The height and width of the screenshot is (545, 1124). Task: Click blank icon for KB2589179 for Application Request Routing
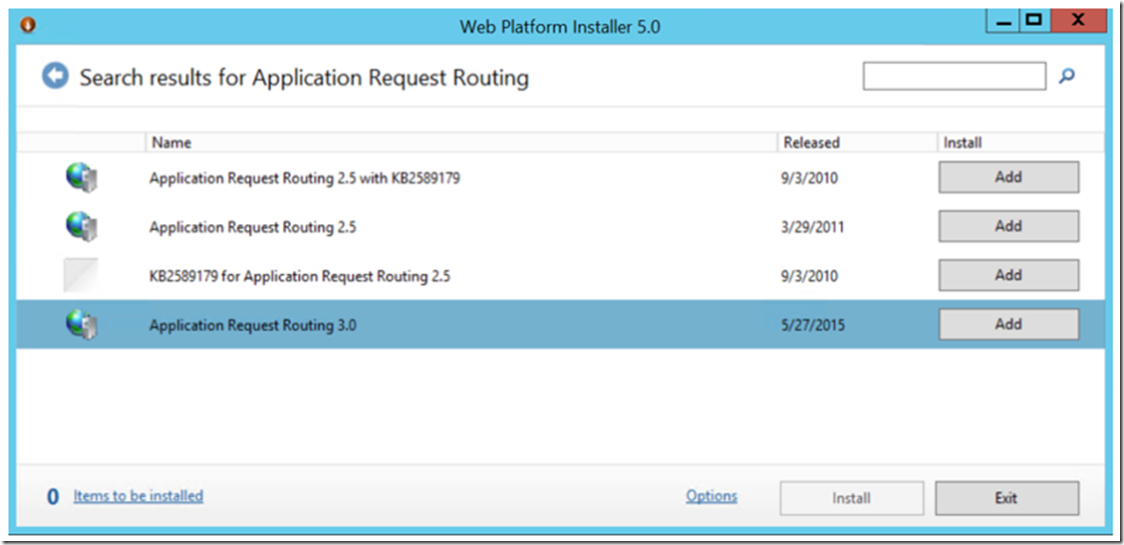(81, 275)
